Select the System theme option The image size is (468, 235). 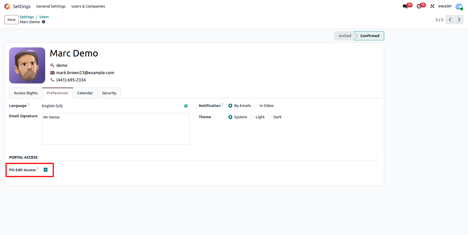(x=230, y=117)
